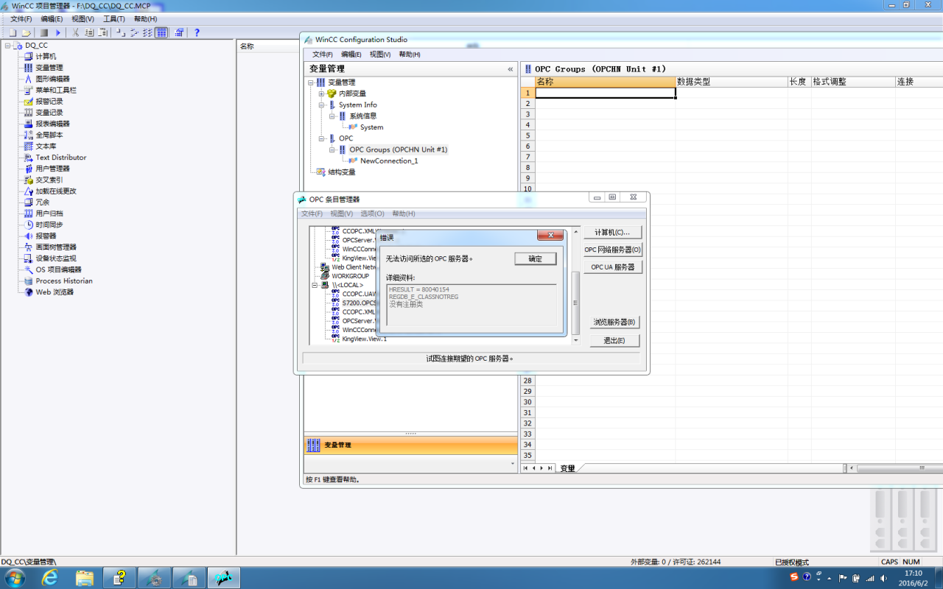This screenshot has width=943, height=589.
Task: Open 编辑(E) menu in WinCC project manager
Action: point(52,19)
